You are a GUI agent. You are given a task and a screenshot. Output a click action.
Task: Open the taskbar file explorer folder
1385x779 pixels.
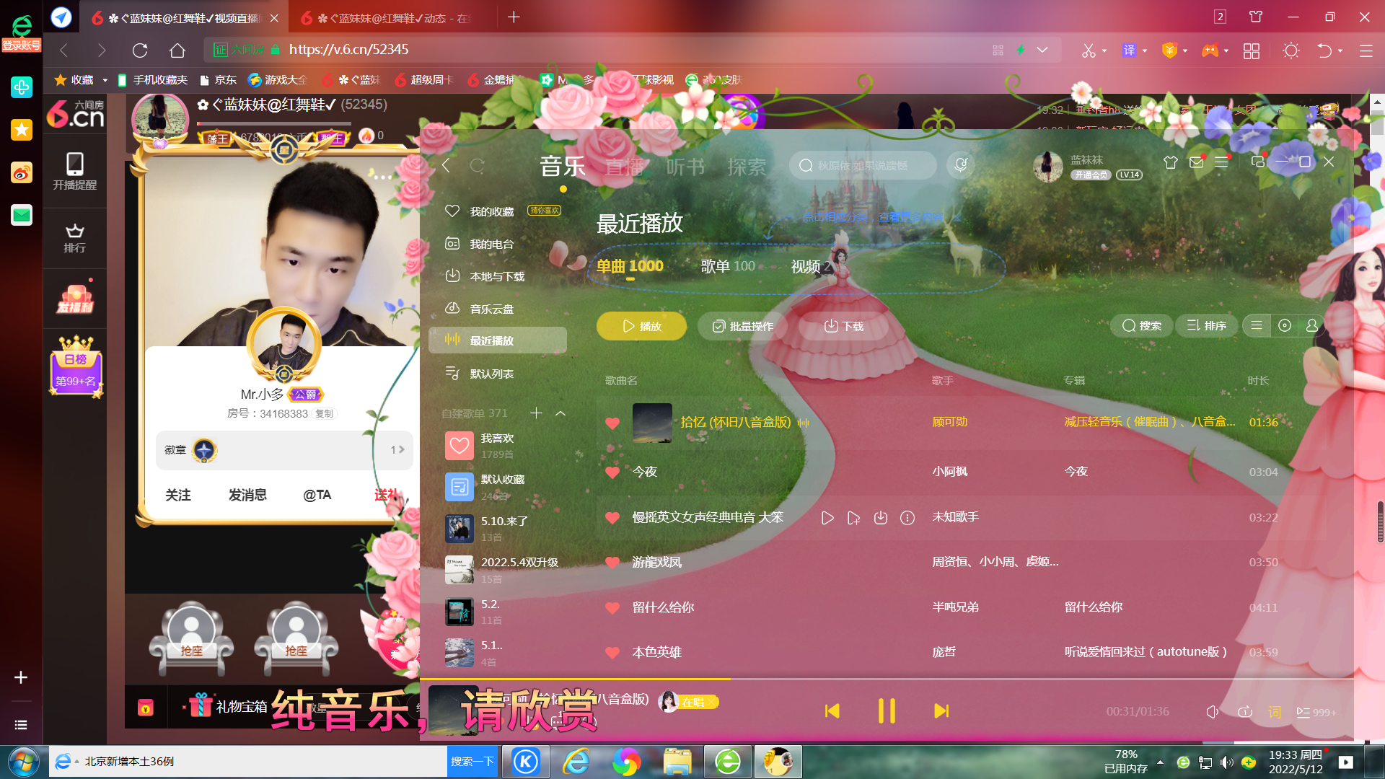677,762
